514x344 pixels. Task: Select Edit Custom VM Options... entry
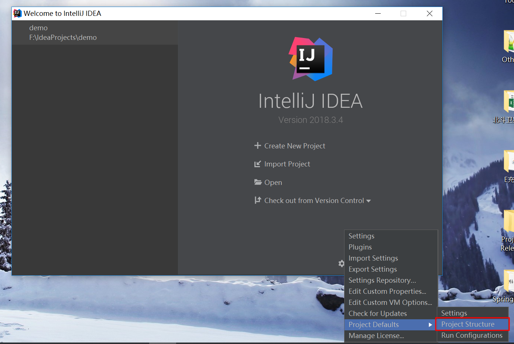tap(391, 302)
